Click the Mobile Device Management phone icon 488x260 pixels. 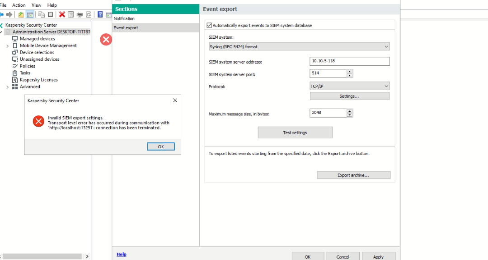coord(14,46)
